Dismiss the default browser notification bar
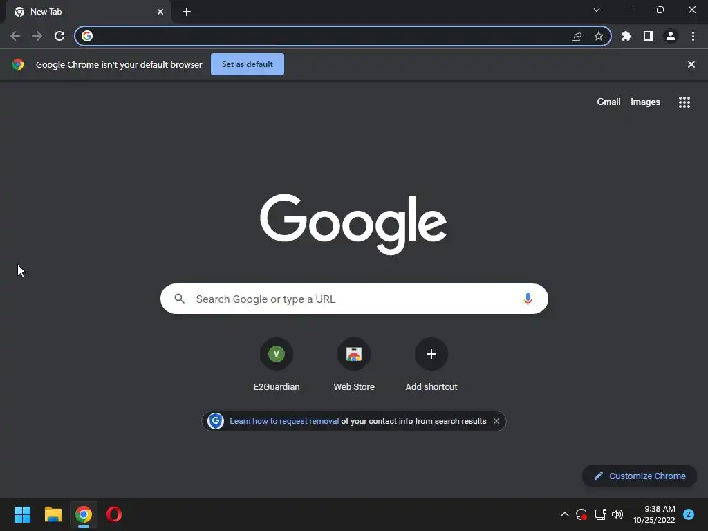The width and height of the screenshot is (708, 531). (691, 64)
